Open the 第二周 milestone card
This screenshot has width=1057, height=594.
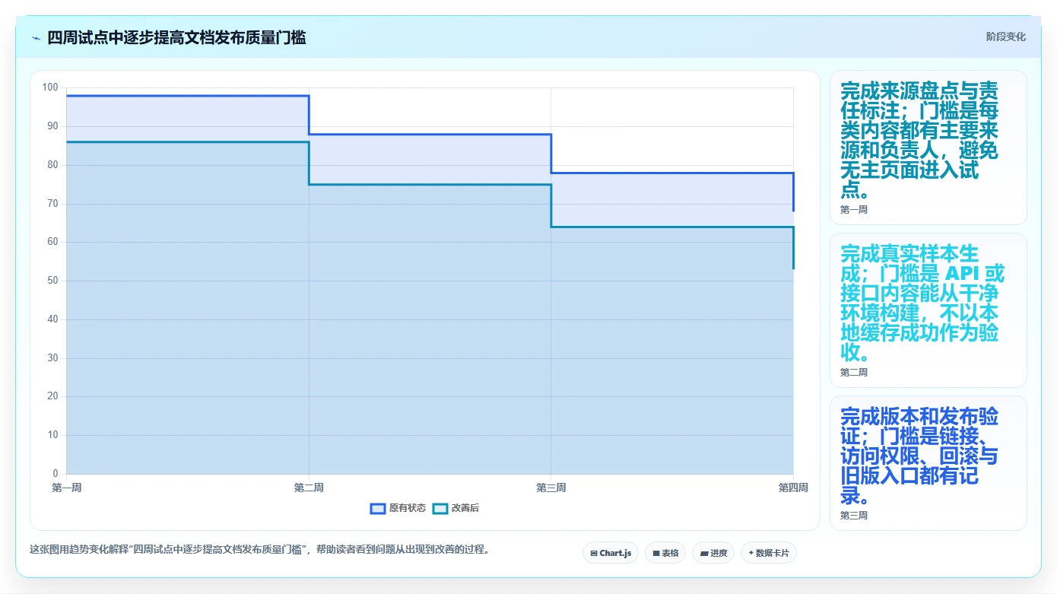coord(928,310)
